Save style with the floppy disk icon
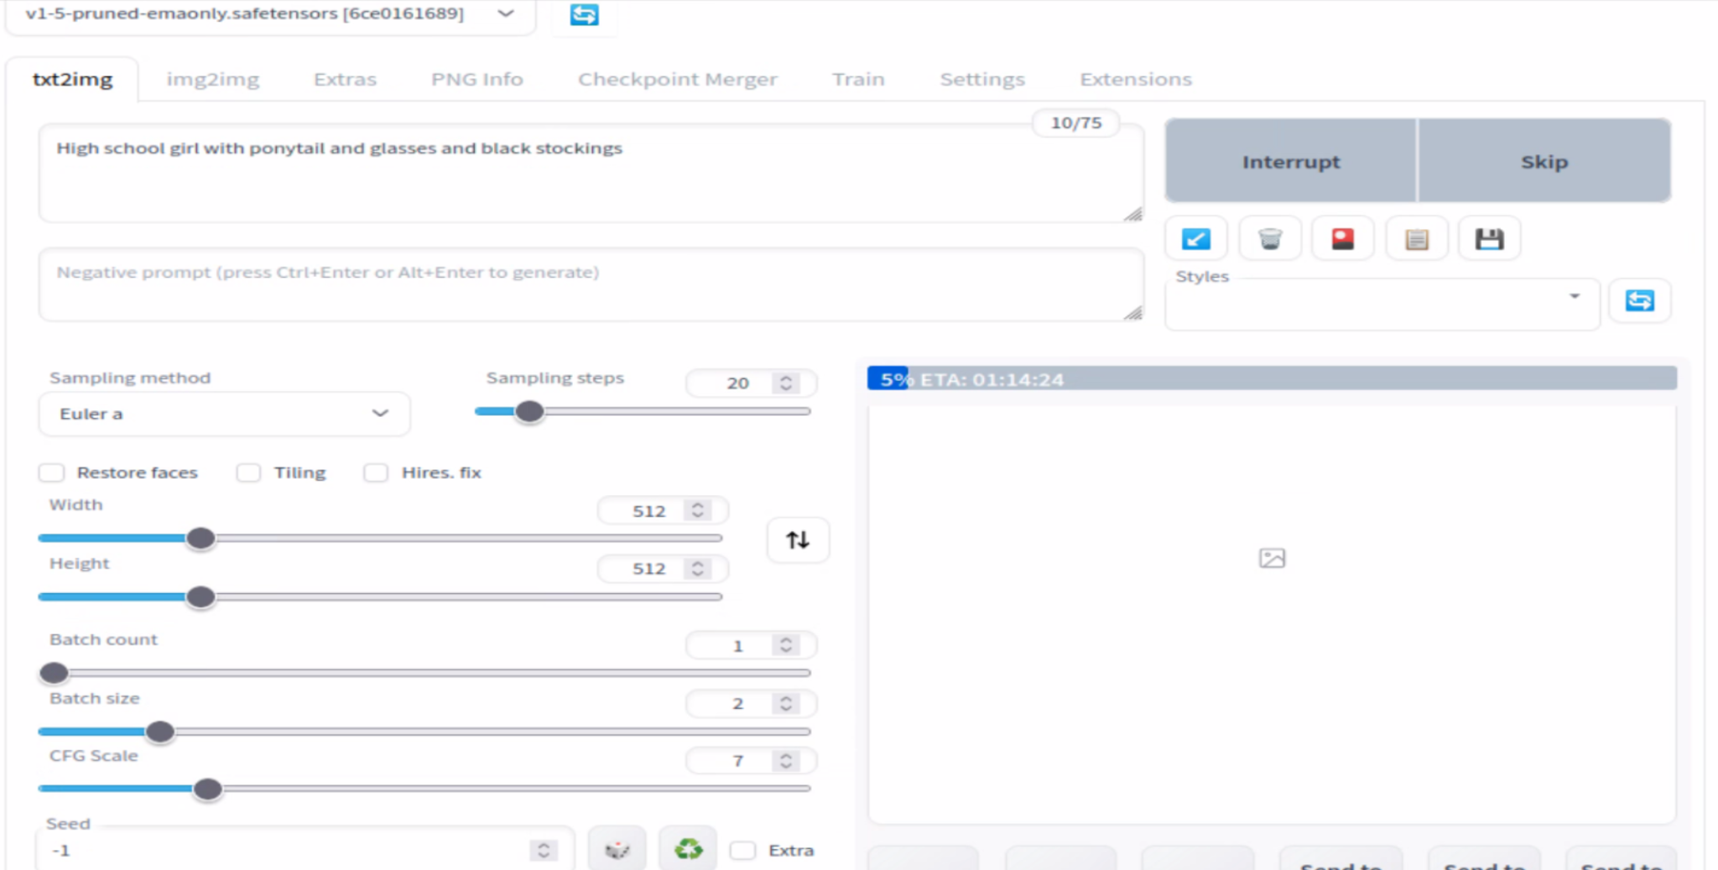 [x=1490, y=239]
